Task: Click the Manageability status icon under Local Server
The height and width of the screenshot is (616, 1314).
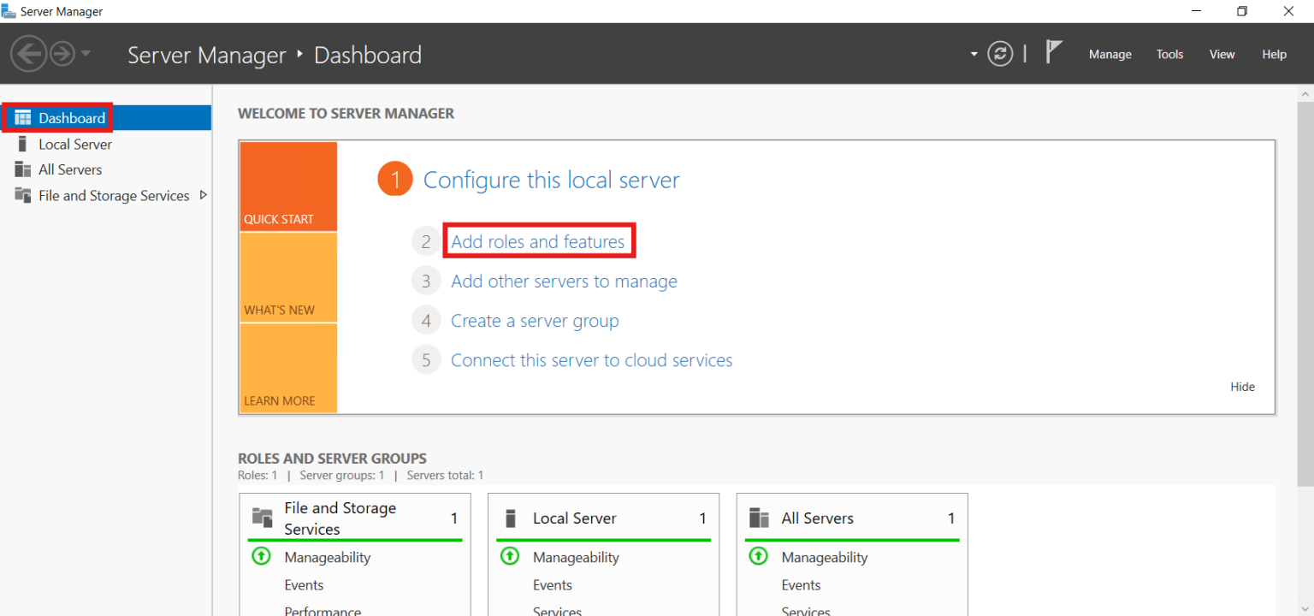Action: coord(509,556)
